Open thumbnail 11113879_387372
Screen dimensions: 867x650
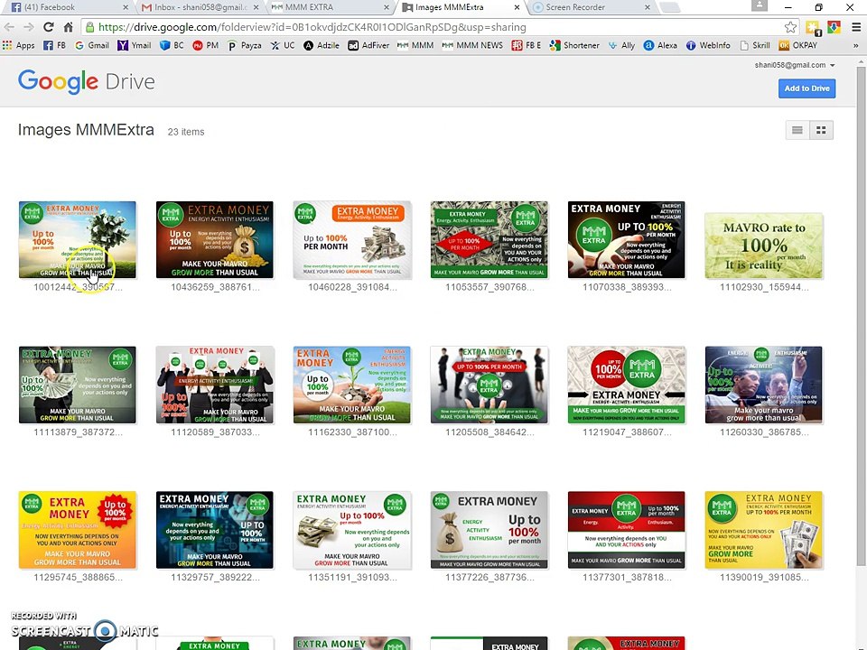tap(78, 385)
